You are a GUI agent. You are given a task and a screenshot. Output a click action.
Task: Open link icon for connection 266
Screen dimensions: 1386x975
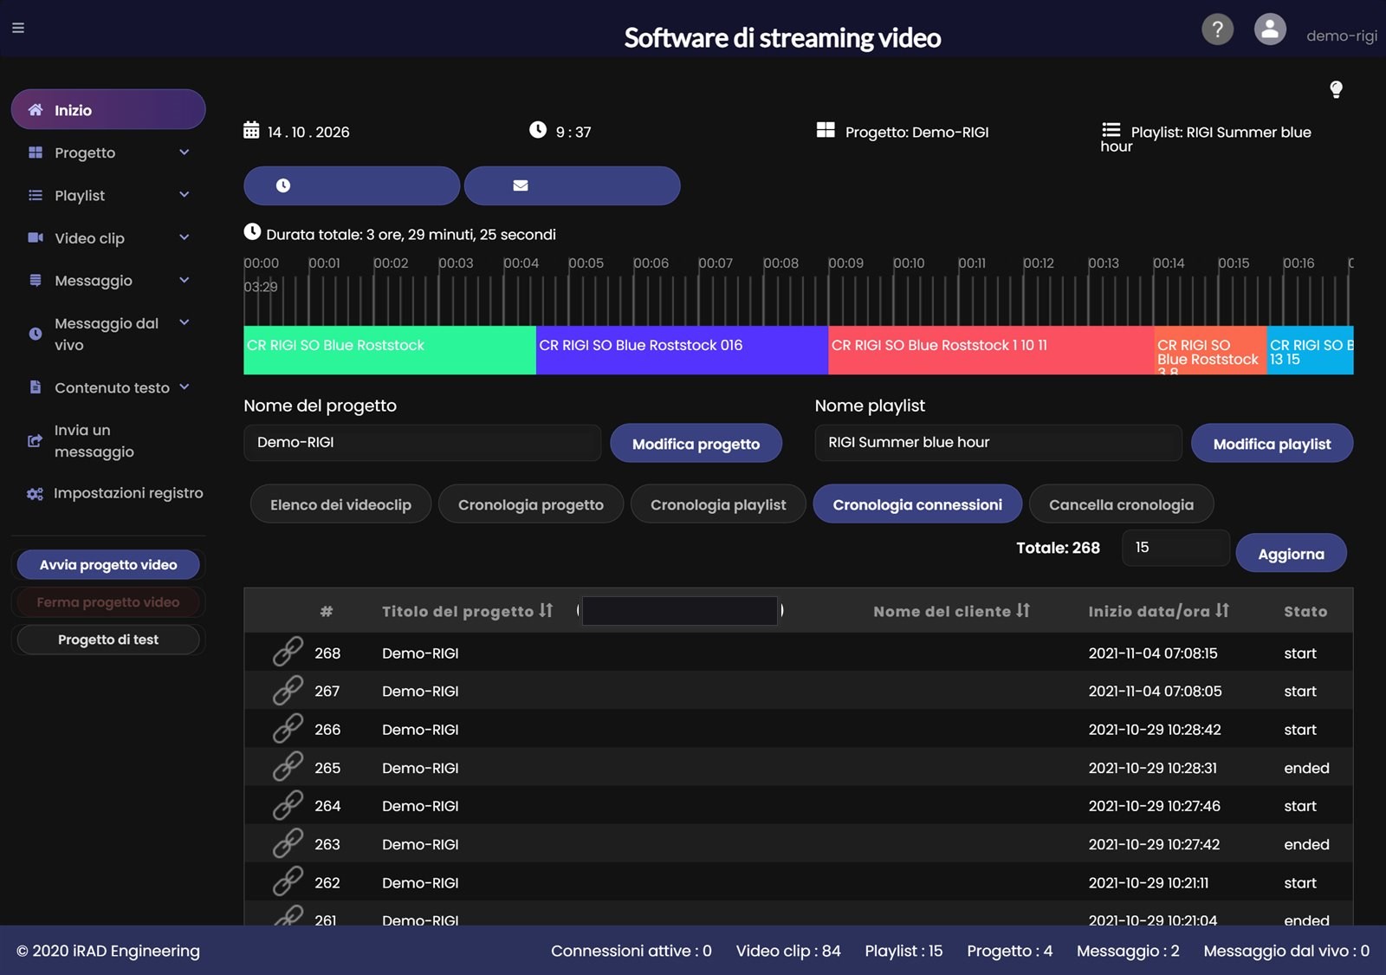pyautogui.click(x=288, y=728)
